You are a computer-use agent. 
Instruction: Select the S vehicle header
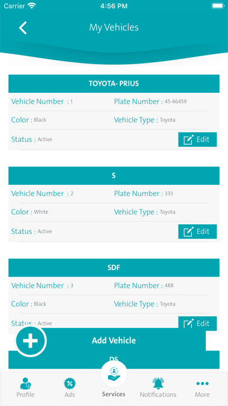[x=114, y=176]
